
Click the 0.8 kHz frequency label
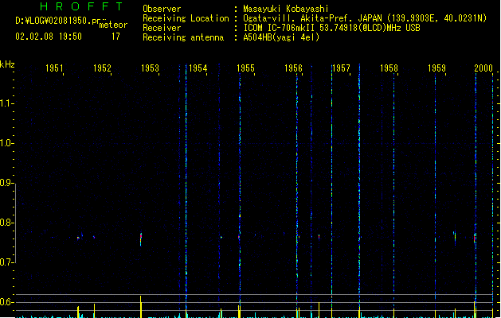point(6,223)
